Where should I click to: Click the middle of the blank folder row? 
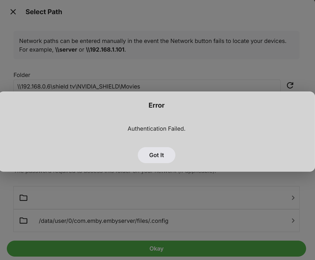(156, 198)
